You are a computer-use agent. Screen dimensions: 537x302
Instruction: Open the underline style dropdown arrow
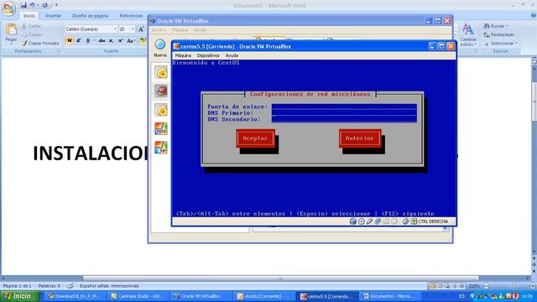click(x=95, y=40)
